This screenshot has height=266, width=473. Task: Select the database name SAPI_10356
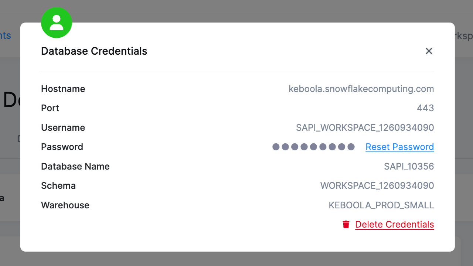[x=409, y=166]
